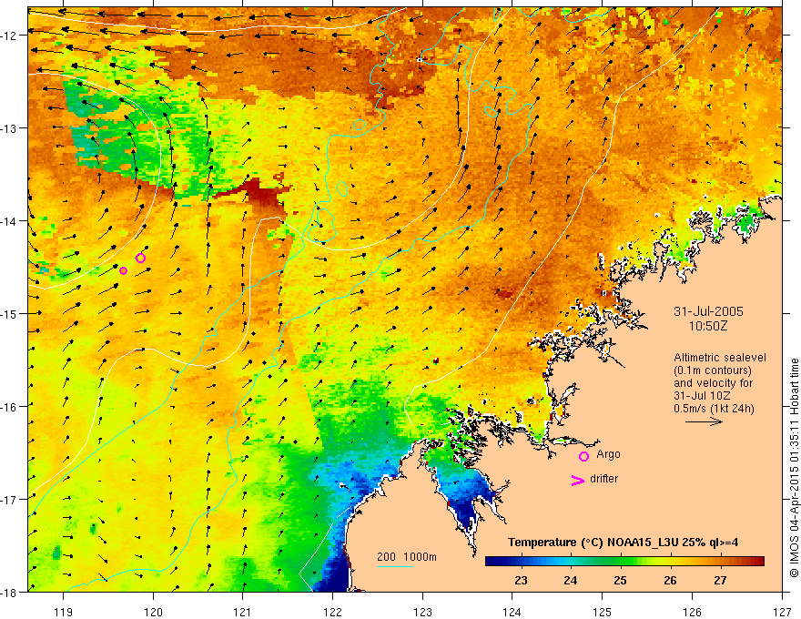The height and width of the screenshot is (619, 801).
Task: Click the dark red end of temperature colorbar
Action: click(x=758, y=562)
